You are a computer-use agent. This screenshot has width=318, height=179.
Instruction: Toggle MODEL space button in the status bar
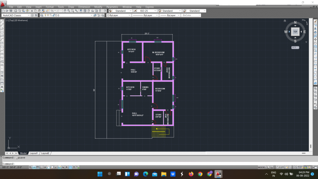coord(261,168)
